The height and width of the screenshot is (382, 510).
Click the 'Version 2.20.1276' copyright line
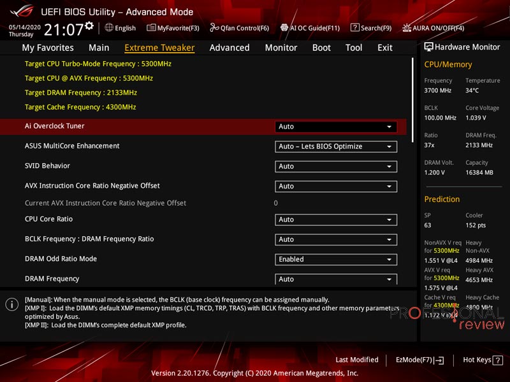coord(254,373)
